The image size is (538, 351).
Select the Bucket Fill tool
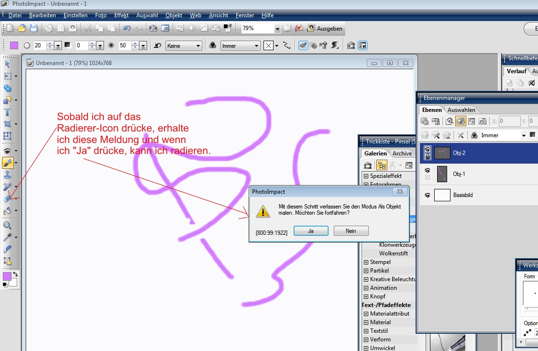pos(7,211)
